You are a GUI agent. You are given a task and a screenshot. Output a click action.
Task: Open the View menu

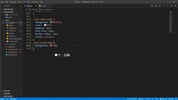click(x=19, y=2)
